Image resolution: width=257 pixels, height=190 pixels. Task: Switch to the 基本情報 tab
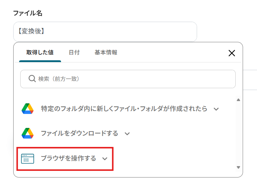click(106, 53)
